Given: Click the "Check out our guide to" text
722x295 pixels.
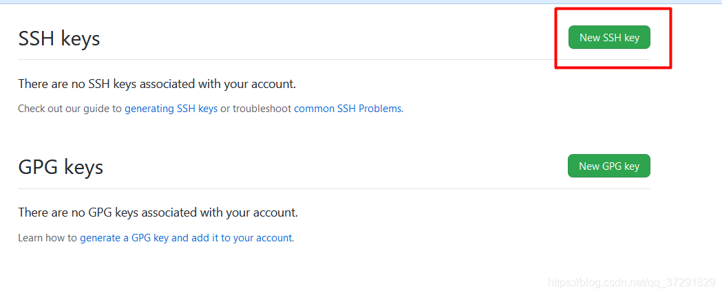Looking at the screenshot, I should 70,109.
